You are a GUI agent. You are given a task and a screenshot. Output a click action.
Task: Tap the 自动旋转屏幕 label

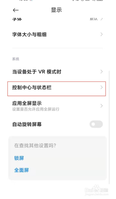pos(27,124)
